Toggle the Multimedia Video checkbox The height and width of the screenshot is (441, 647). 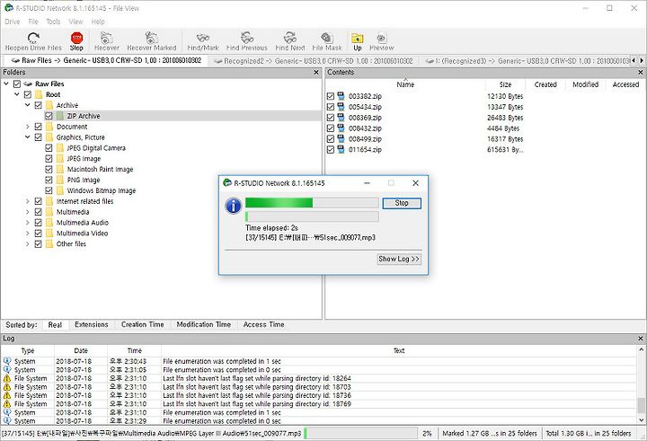tap(39, 234)
